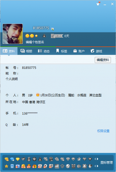
Task: Click the 编辑资料 edit profile button
Action: pyautogui.click(x=103, y=60)
